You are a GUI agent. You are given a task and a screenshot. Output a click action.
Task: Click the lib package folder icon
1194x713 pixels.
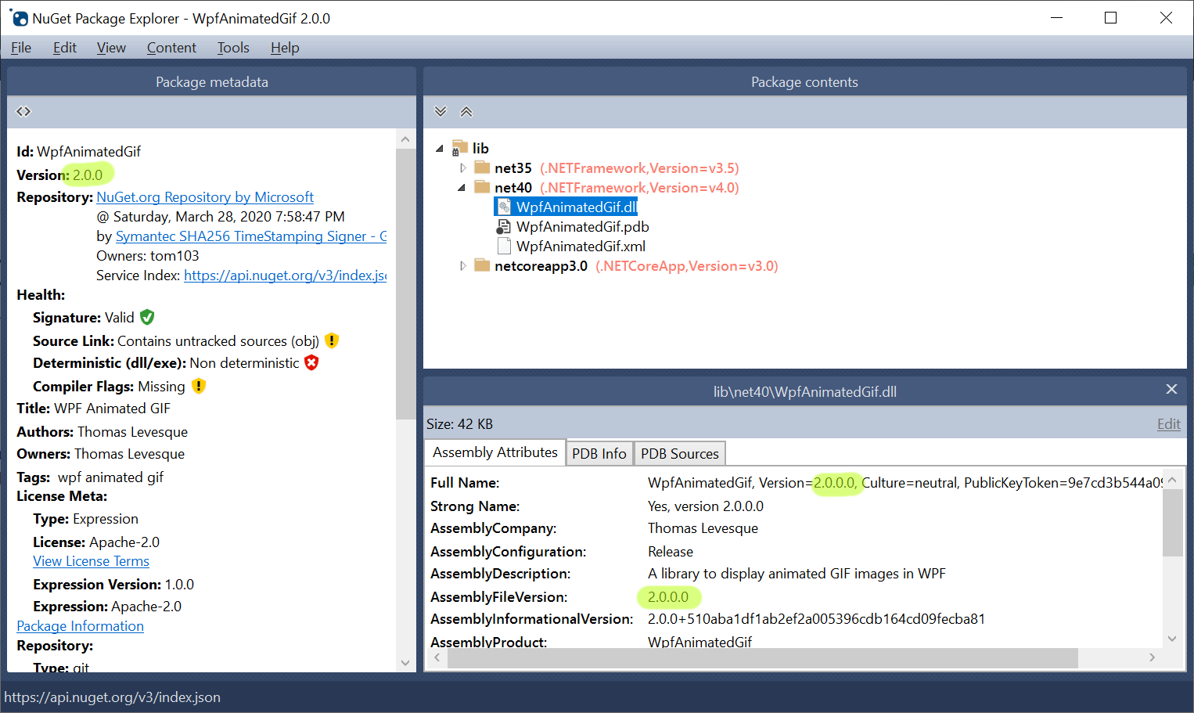460,147
